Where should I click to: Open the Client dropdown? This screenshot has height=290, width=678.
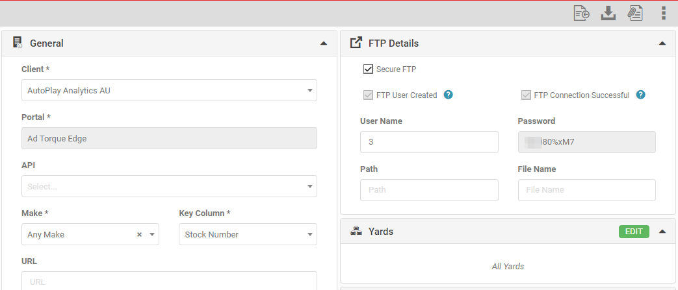(169, 90)
